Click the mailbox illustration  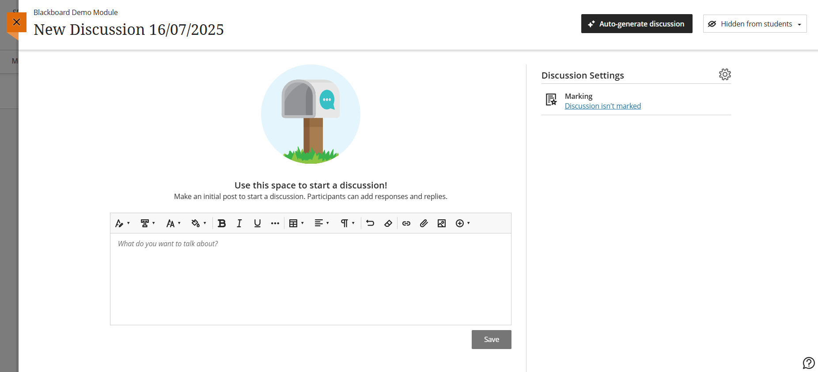coord(311,114)
